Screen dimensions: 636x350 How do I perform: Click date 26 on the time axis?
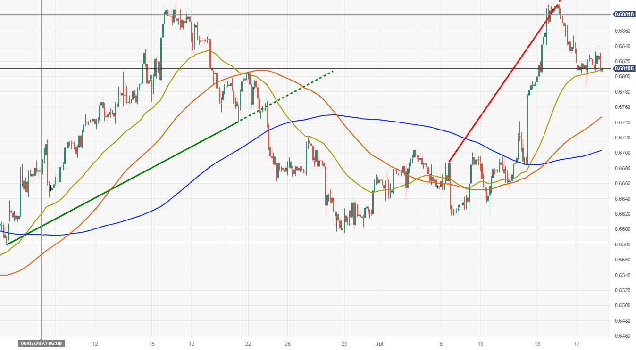click(x=288, y=343)
